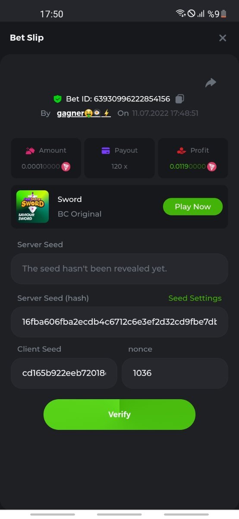This screenshot has width=239, height=519.
Task: Tap the green verified shield icon
Action: click(57, 99)
